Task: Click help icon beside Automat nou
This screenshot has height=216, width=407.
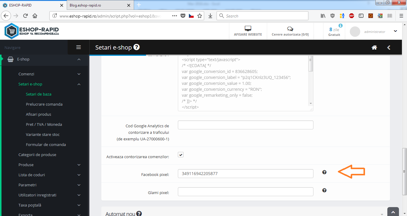Action: point(139,214)
